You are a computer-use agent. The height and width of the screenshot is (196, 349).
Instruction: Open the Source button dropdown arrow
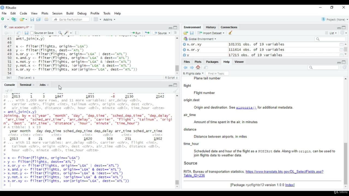(169, 33)
